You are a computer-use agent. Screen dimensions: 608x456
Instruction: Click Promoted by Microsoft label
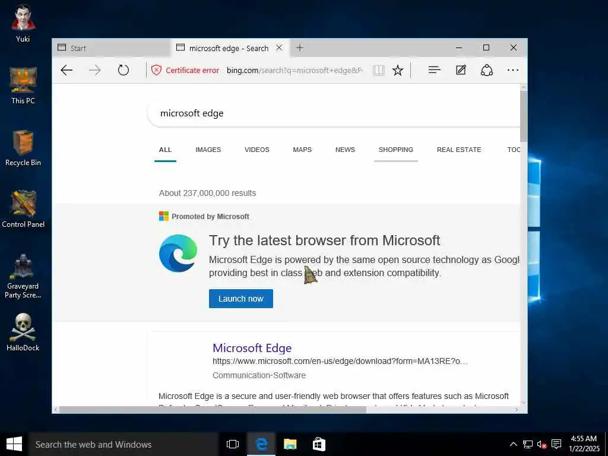click(210, 216)
